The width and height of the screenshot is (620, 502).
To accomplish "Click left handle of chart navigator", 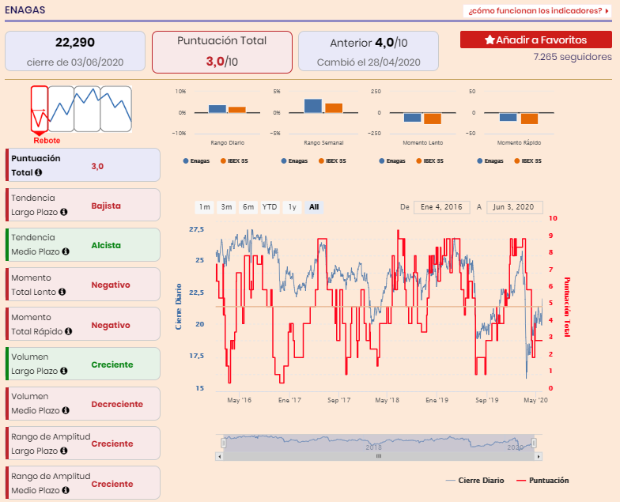I will [x=223, y=443].
